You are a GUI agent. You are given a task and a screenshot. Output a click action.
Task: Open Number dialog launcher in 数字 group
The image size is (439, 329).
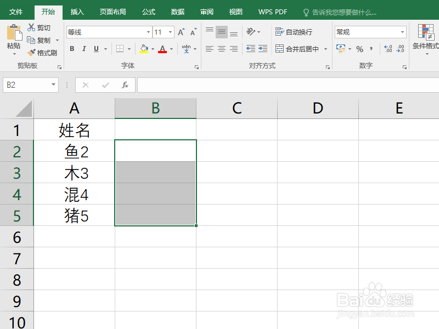[404, 67]
